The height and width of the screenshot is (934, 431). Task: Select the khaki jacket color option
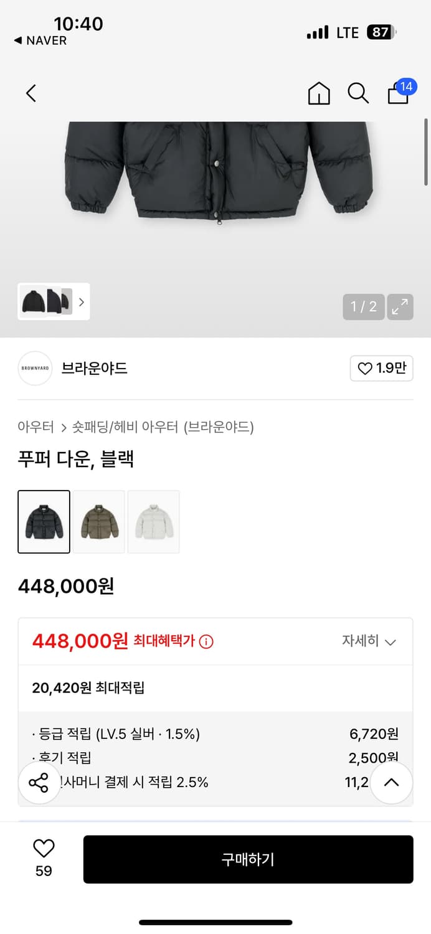pos(99,522)
